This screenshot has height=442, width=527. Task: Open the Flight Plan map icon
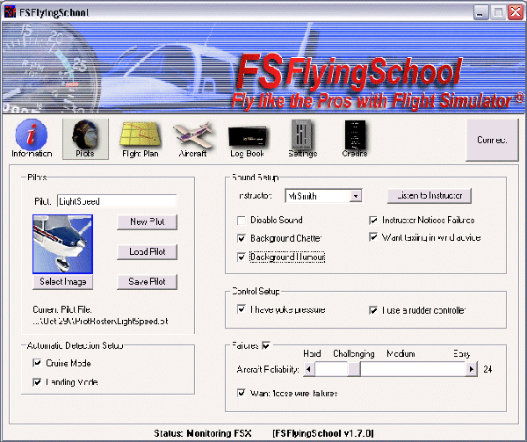tap(141, 139)
